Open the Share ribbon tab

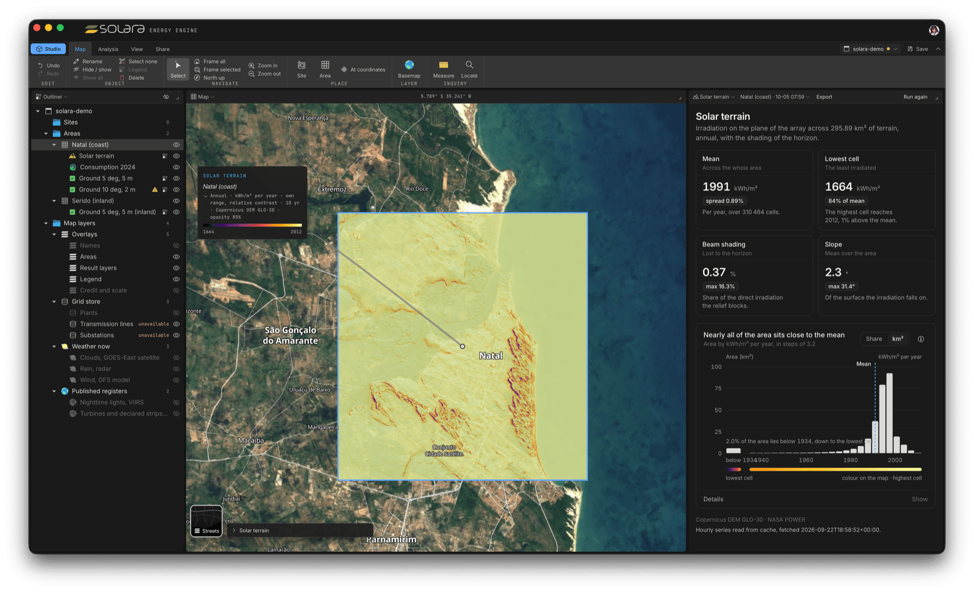[x=163, y=49]
